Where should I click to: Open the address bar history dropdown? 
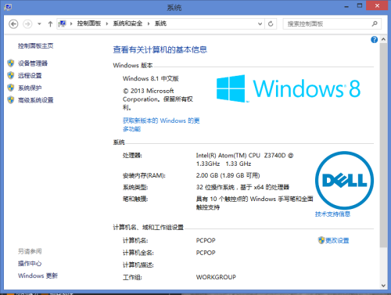pyautogui.click(x=260, y=24)
